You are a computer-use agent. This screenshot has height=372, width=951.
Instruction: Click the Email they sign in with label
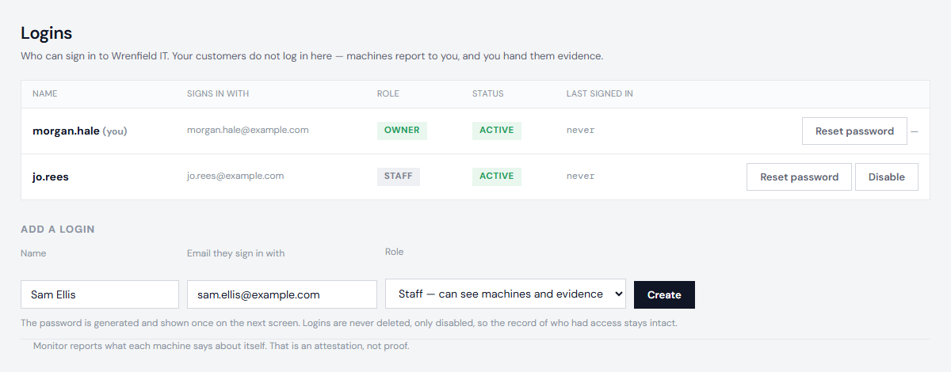coord(236,253)
